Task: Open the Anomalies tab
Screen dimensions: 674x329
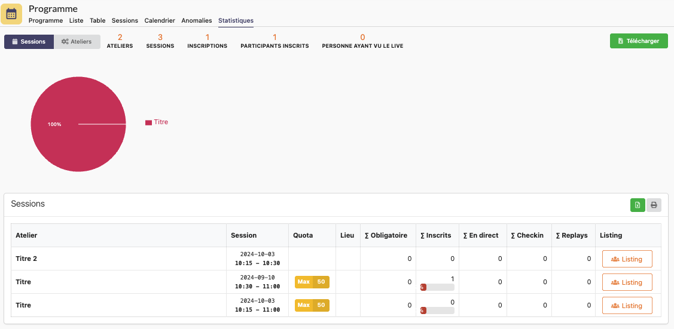Action: click(196, 20)
